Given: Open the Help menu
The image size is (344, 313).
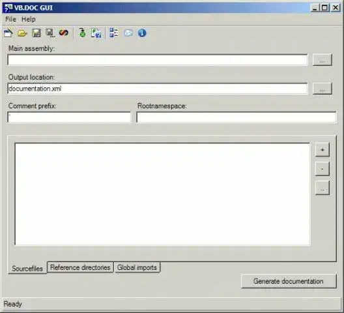Looking at the screenshot, I should tap(29, 20).
